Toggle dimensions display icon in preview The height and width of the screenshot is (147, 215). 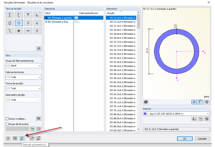coord(200,102)
